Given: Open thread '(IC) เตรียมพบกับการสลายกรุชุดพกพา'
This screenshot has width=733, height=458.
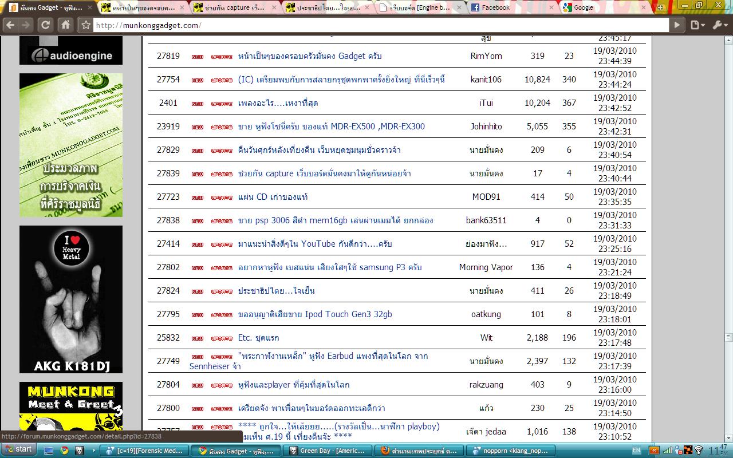Looking at the screenshot, I should 341,80.
